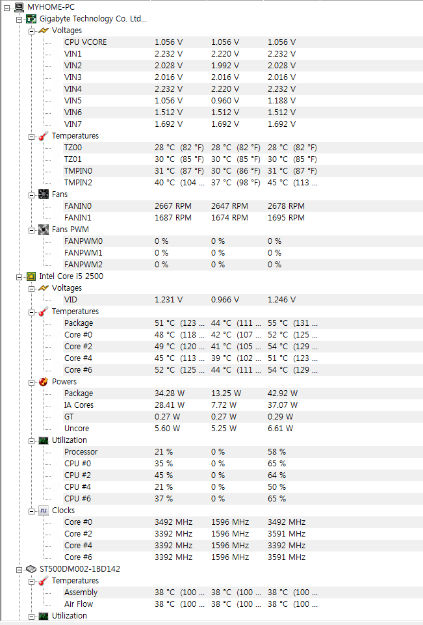423x625 pixels.
Task: Click the flame icon beside Powers
Action: (44, 382)
